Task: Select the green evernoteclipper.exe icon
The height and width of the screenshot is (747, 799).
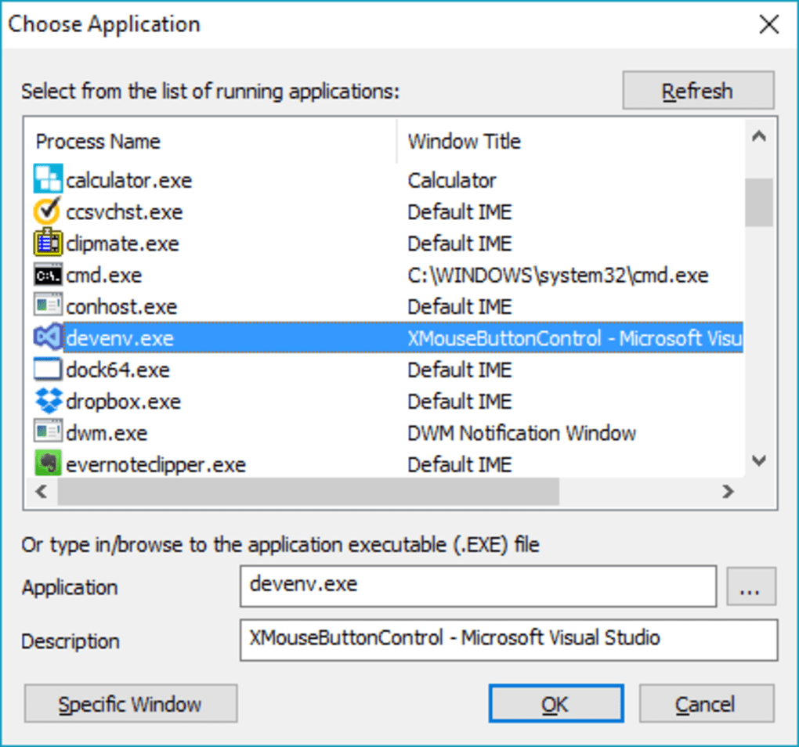Action: pos(46,464)
